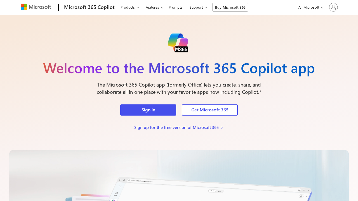Click the Sign in button
The height and width of the screenshot is (201, 358).
(148, 110)
